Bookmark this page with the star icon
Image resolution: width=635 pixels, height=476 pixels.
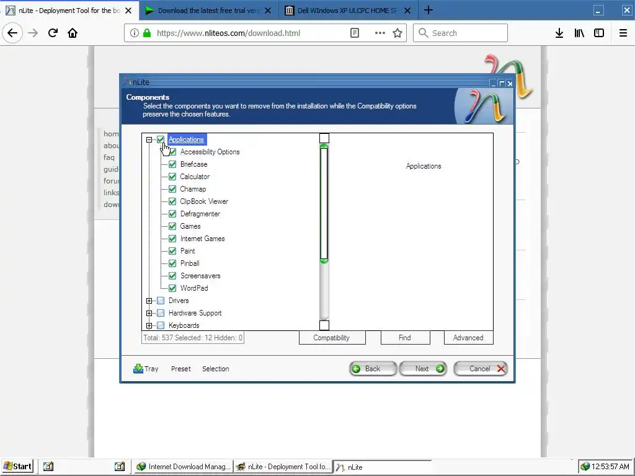(x=397, y=33)
